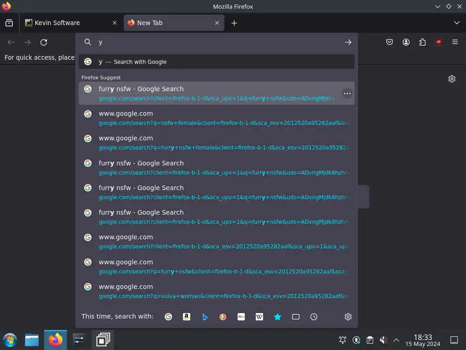Expand hidden system tray icons arrow

(396, 340)
